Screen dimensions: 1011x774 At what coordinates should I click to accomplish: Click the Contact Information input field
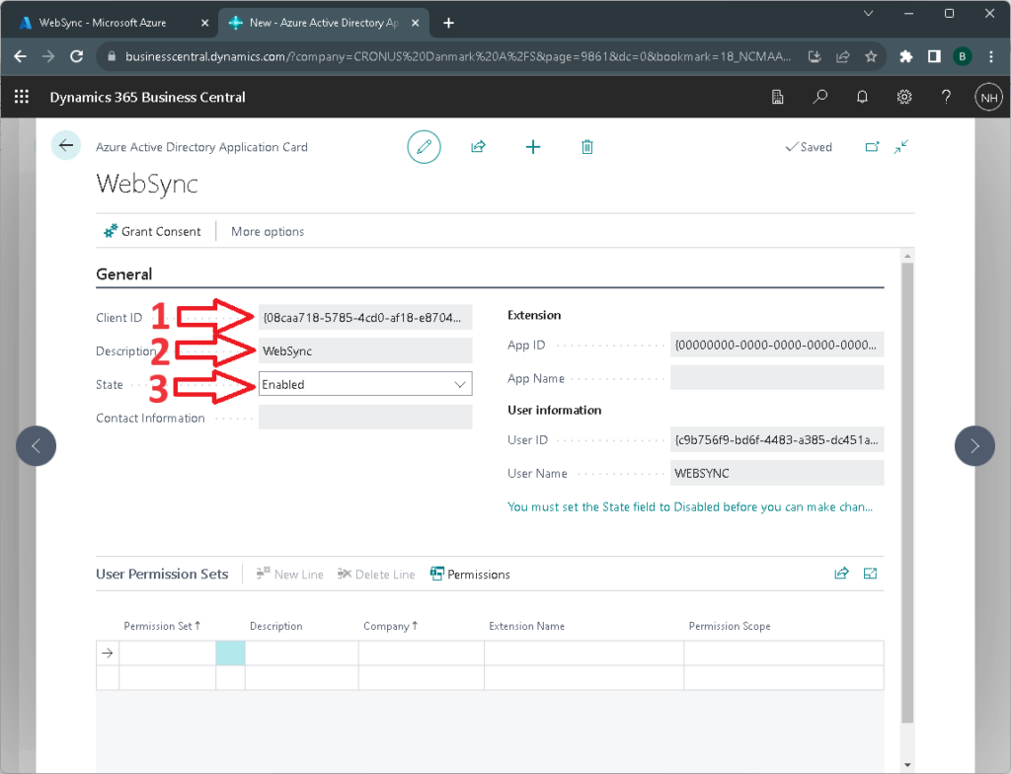(x=365, y=417)
